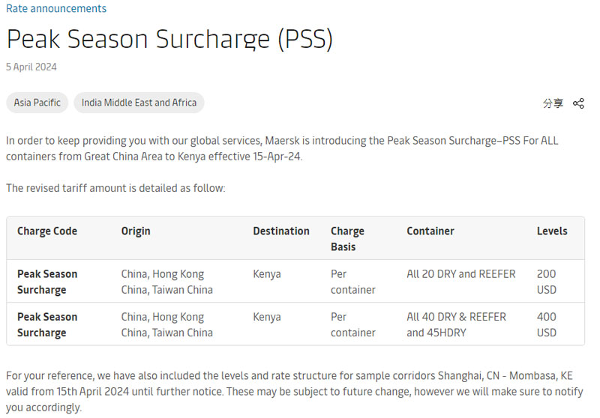This screenshot has width=600, height=418.
Task: Click the Peak Season Surcharge (PSS) heading
Action: point(170,39)
